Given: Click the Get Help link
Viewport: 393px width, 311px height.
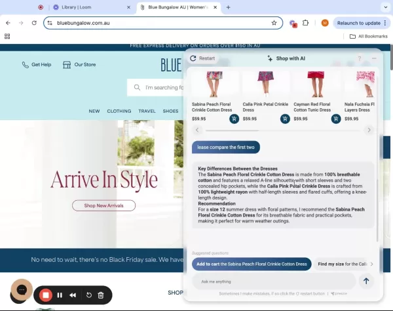Looking at the screenshot, I should coord(41,65).
